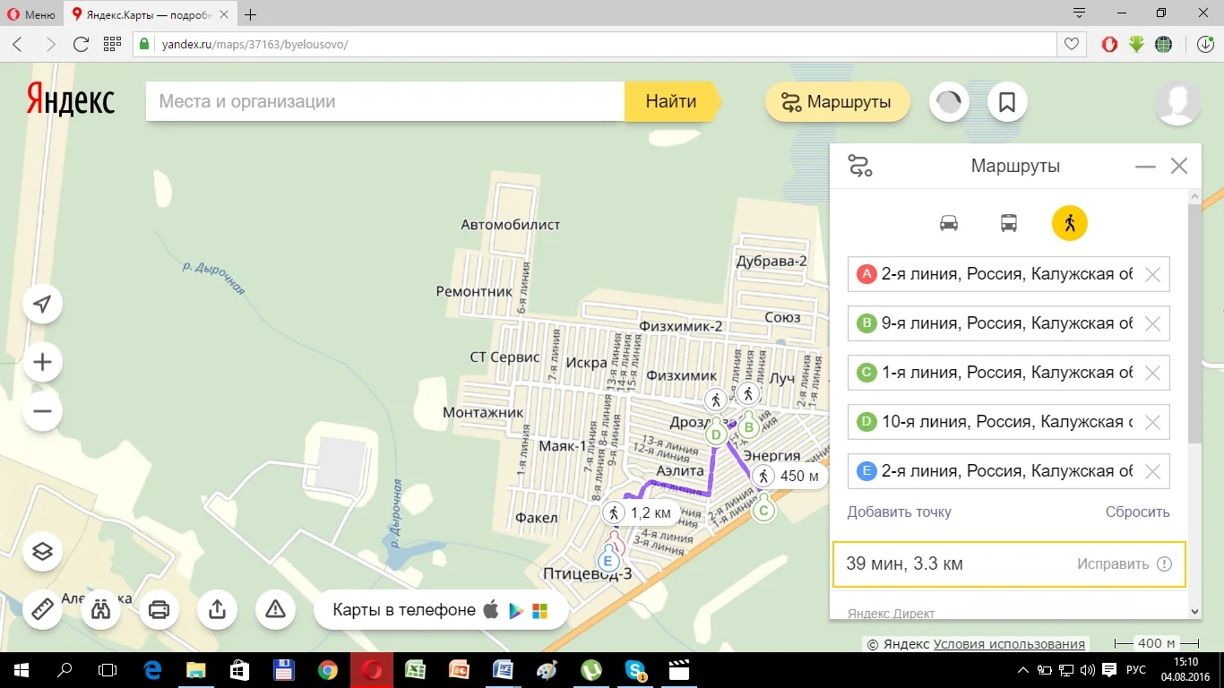Click the Windows Store logo beside Google Play

click(x=539, y=611)
